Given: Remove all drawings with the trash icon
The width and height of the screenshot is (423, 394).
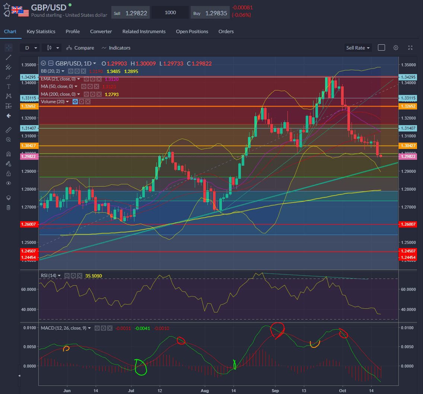Looking at the screenshot, I should coord(9,207).
